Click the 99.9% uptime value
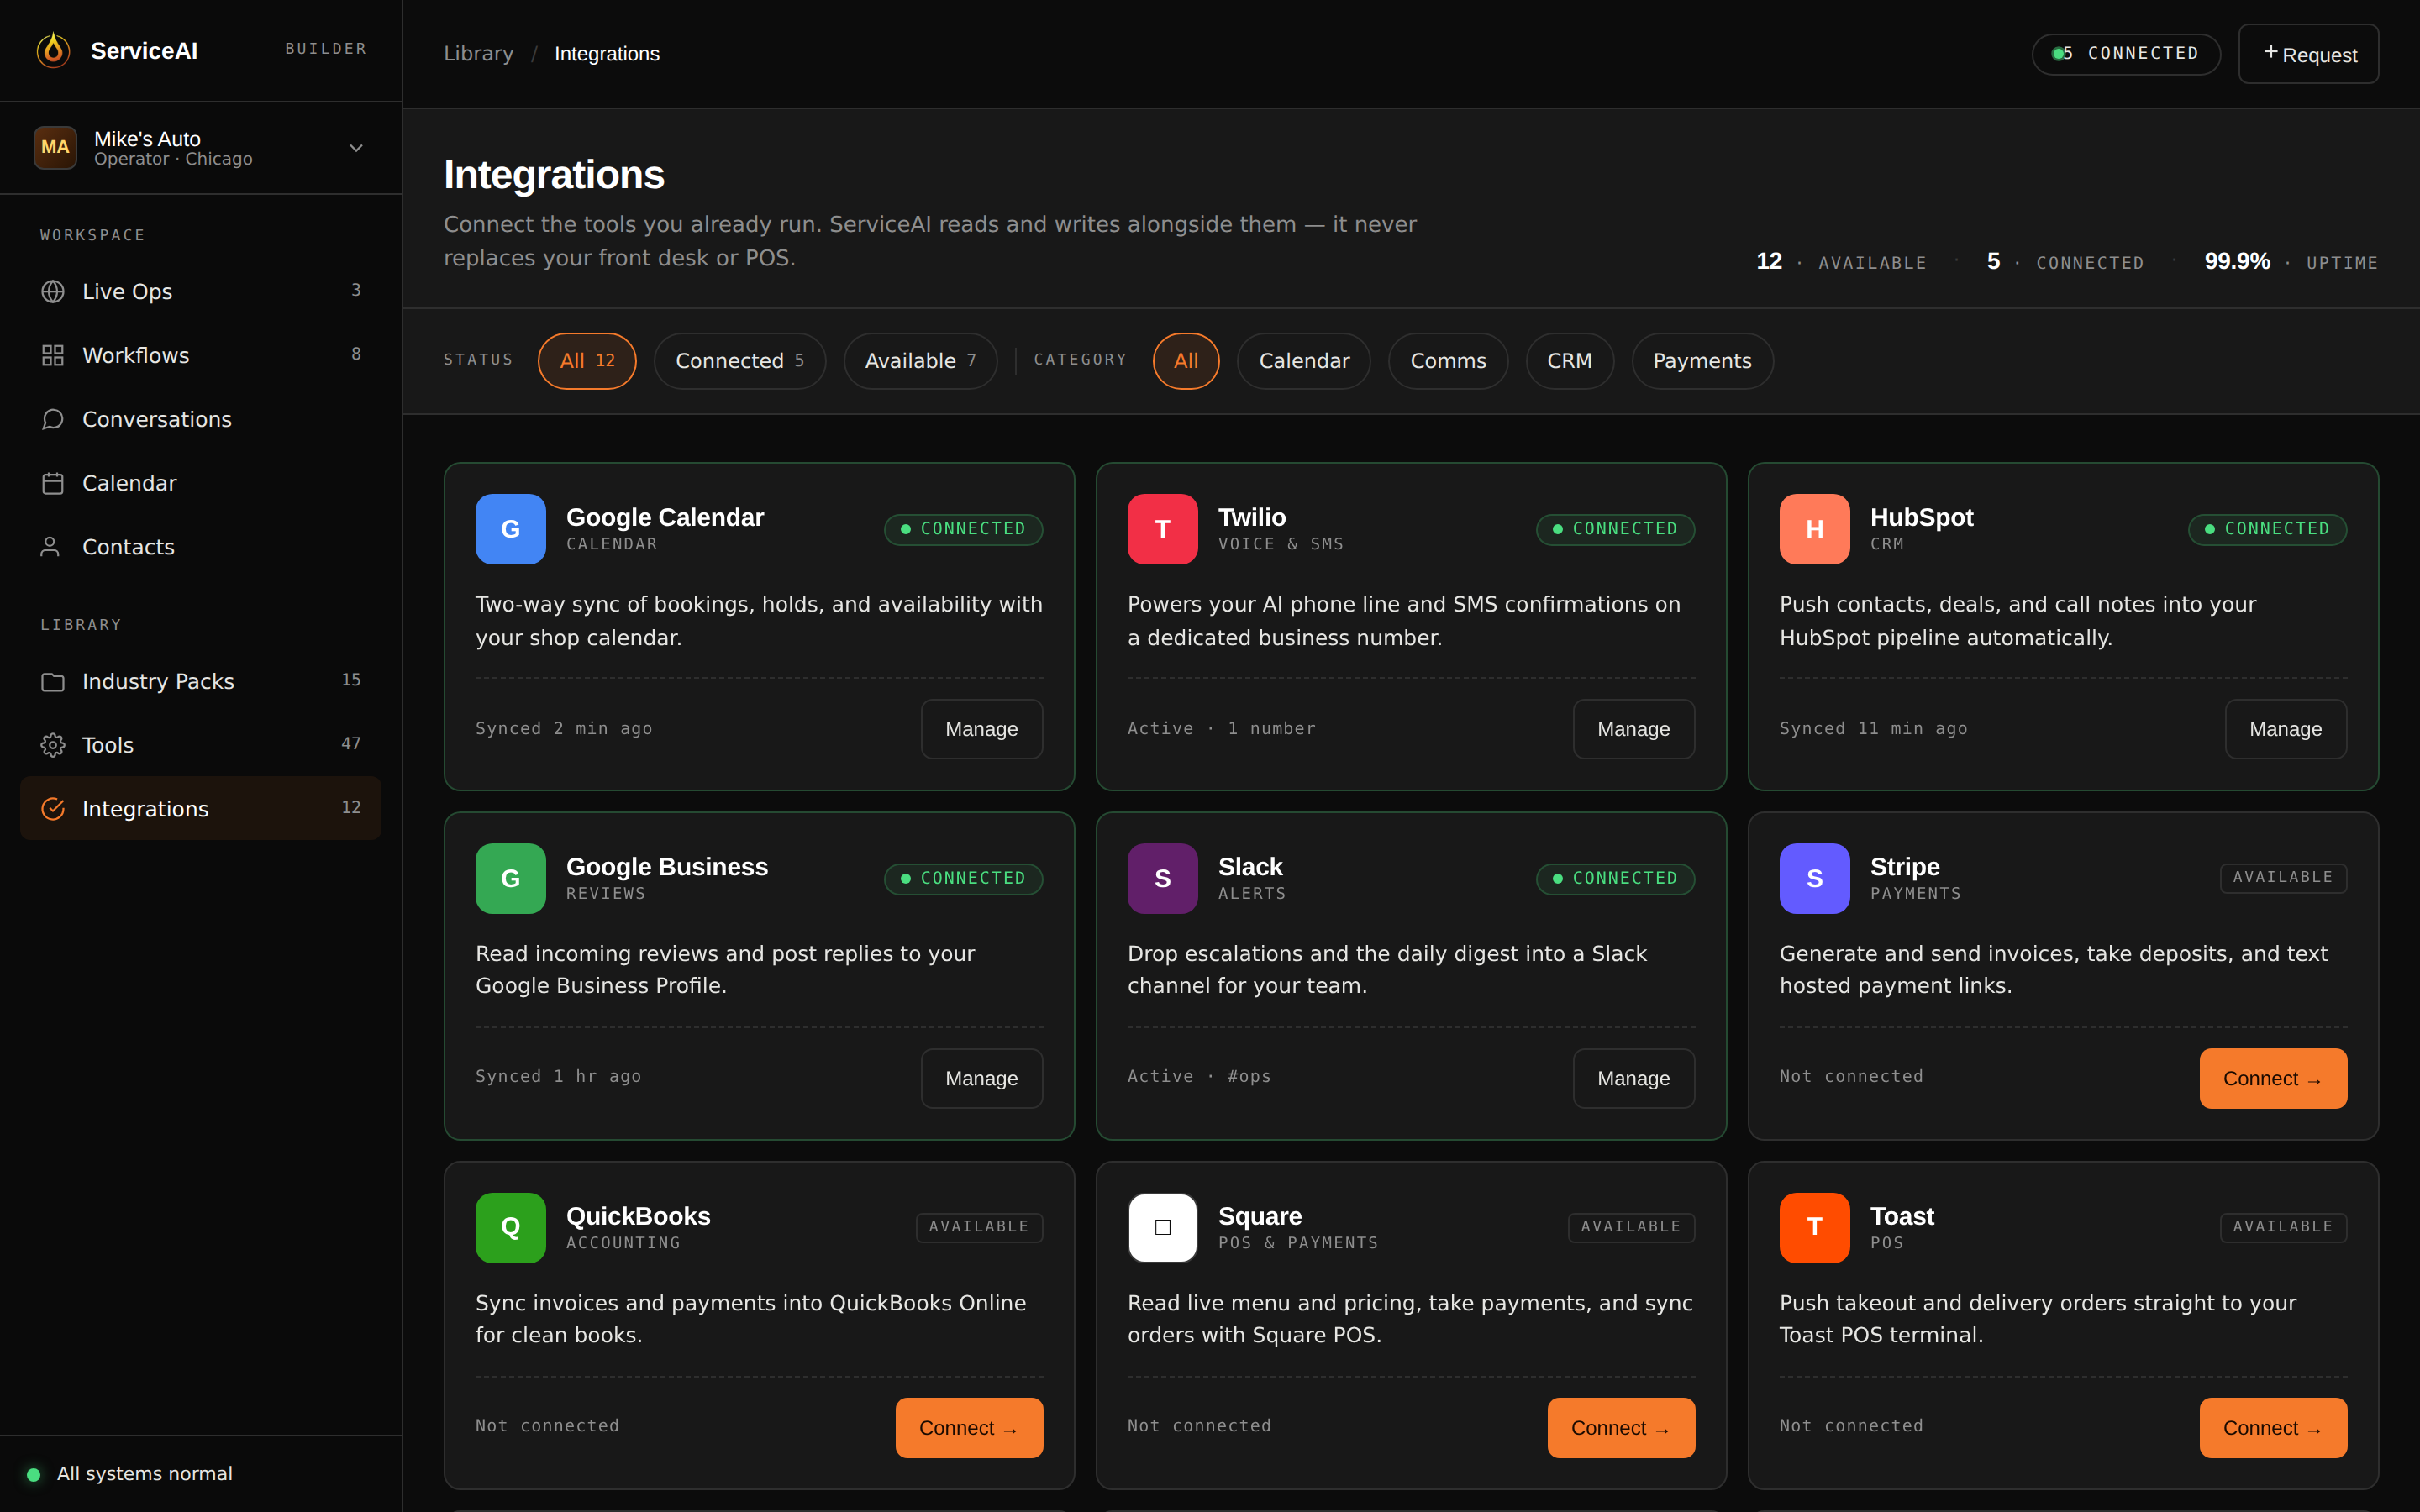The image size is (2420, 1512). tap(2237, 261)
